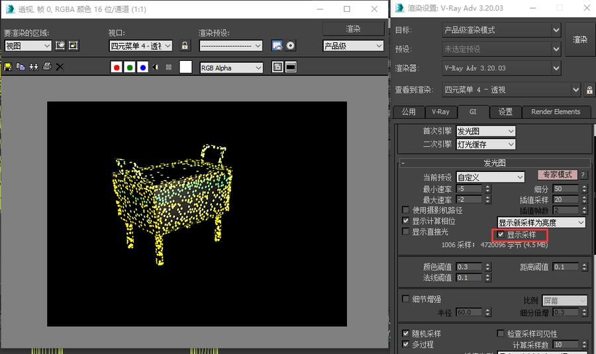Open the 当前预设 dropdown 自定义
This screenshot has width=596, height=354.
coord(490,177)
